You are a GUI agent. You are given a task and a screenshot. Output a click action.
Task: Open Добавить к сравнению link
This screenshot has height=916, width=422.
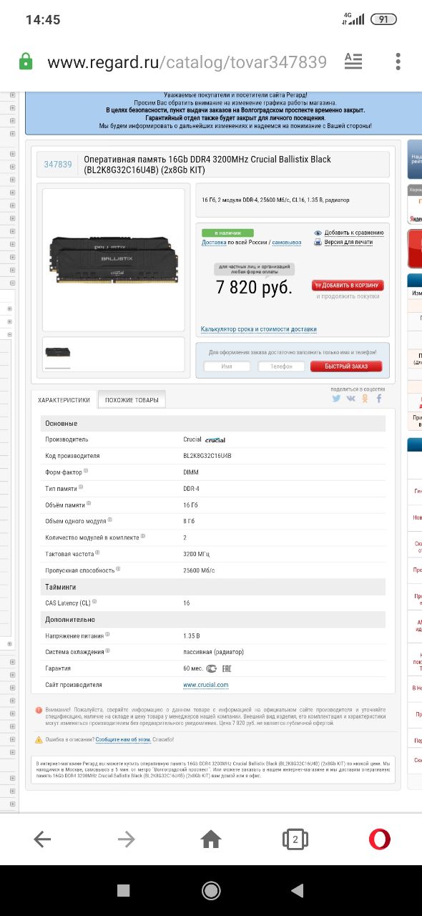354,233
